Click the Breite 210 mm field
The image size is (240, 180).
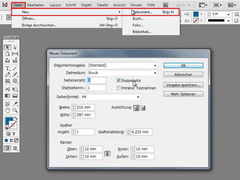pos(85,107)
